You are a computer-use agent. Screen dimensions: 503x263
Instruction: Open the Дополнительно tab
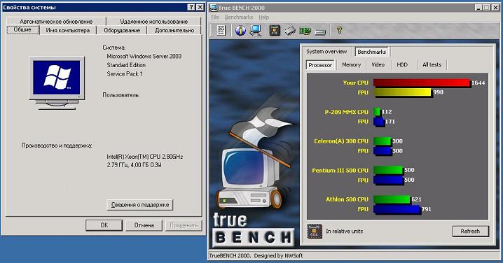174,31
